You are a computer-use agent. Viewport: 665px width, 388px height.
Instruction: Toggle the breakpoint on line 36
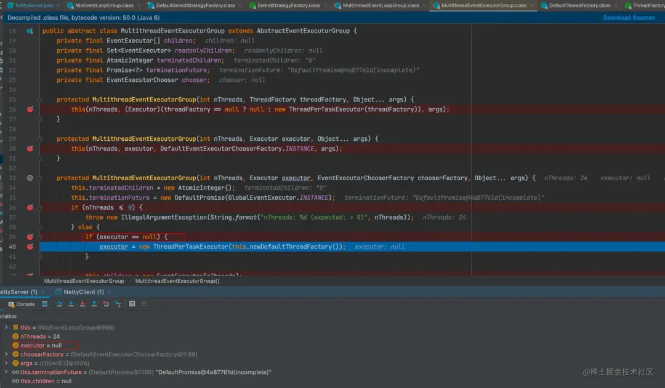(30, 208)
